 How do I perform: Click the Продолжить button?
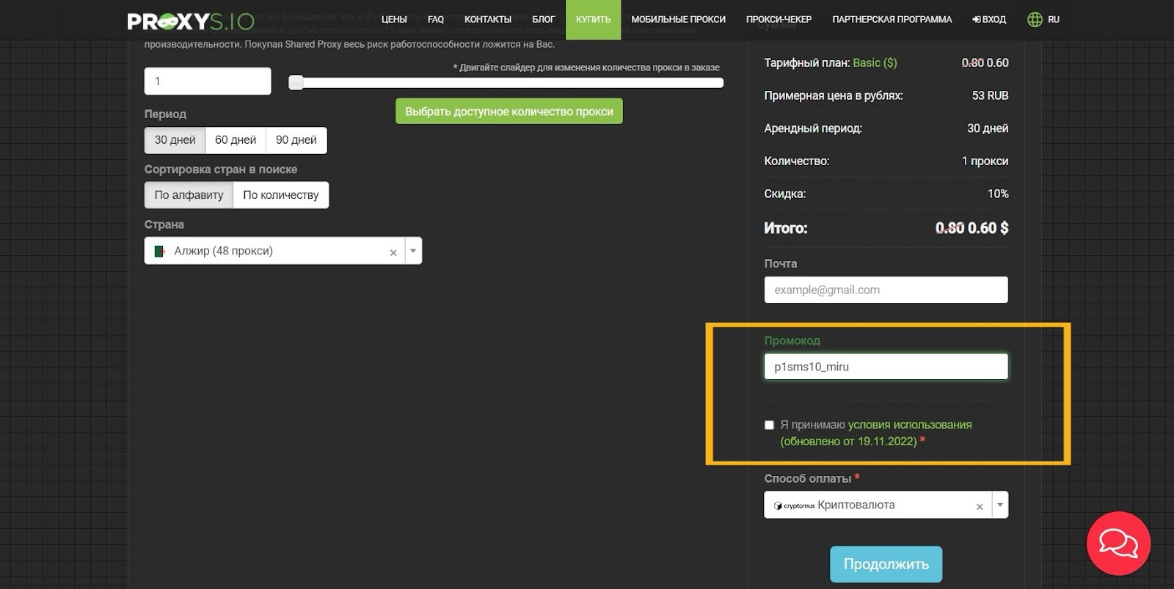886,564
